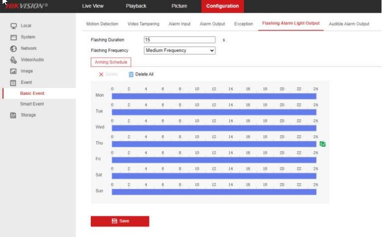
Task: Open the Audible Alarm Output tab
Action: click(349, 24)
